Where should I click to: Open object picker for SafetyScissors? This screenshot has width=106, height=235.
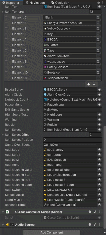click(x=98, y=67)
